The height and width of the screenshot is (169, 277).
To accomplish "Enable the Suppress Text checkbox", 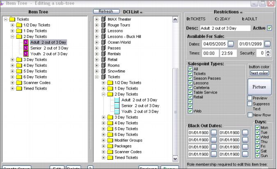I will pyautogui.click(x=250, y=104).
